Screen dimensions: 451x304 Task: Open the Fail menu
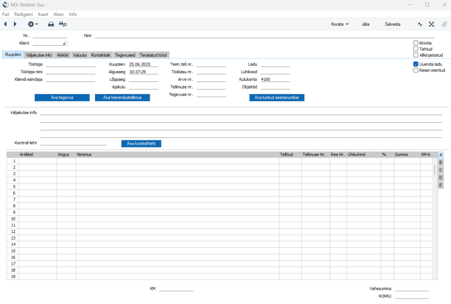coord(5,14)
